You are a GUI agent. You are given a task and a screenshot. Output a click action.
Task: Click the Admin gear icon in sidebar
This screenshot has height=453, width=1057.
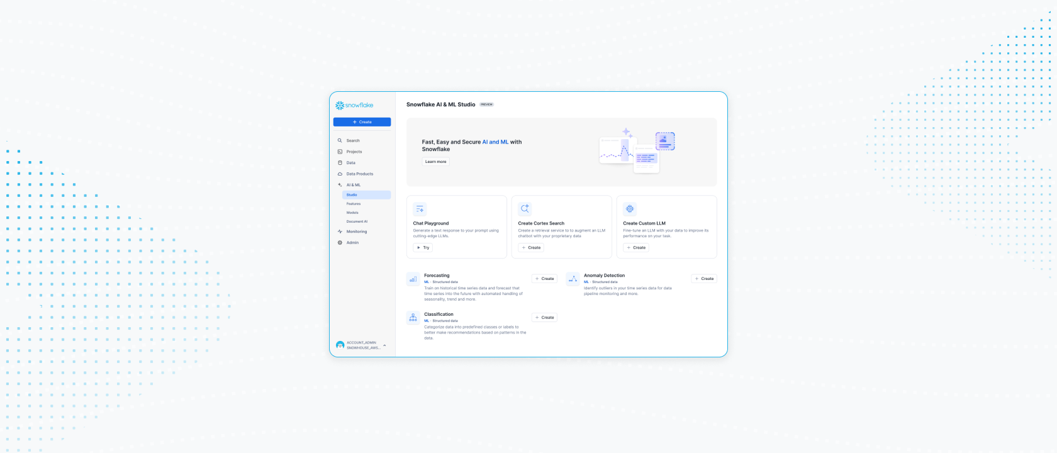340,243
